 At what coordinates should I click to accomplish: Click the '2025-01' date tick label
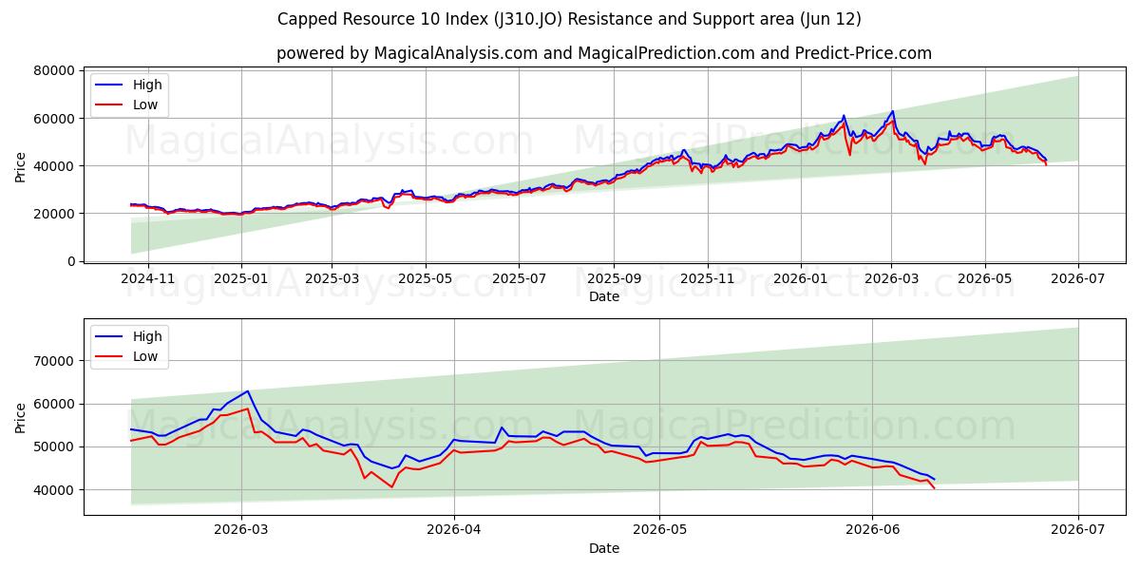click(240, 279)
